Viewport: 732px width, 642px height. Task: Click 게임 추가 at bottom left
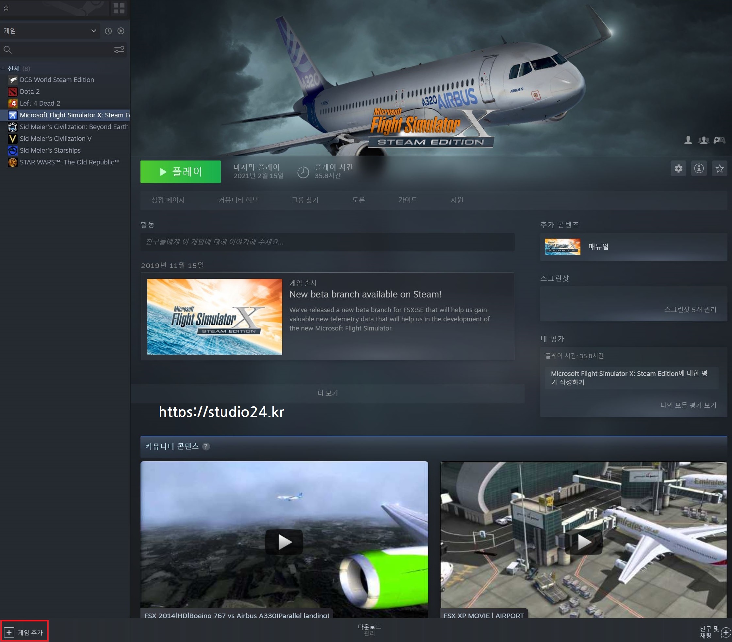click(x=24, y=632)
